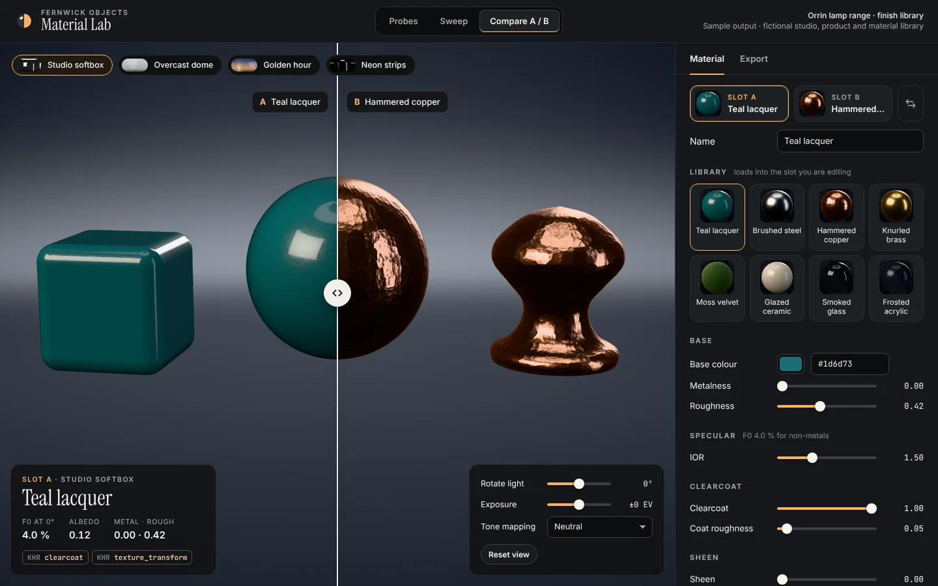Image resolution: width=938 pixels, height=586 pixels.
Task: Adjust the Rotate light slider
Action: pyautogui.click(x=579, y=484)
